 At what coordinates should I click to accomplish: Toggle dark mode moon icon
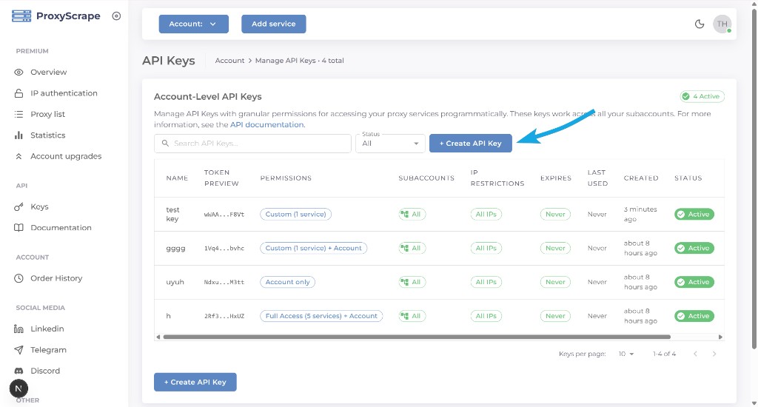[700, 24]
